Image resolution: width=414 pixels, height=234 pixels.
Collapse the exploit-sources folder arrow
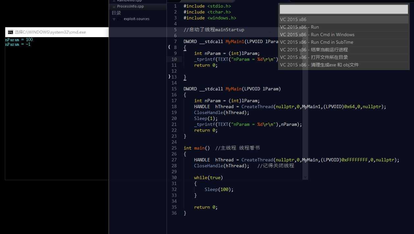point(114,19)
